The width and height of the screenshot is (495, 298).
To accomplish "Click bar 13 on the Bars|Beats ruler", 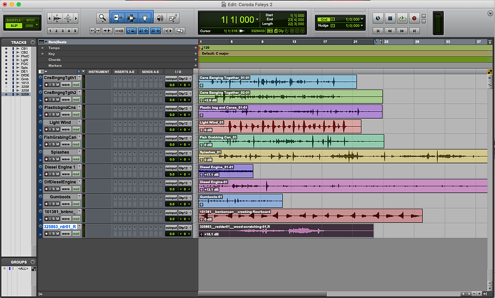I will [294, 41].
